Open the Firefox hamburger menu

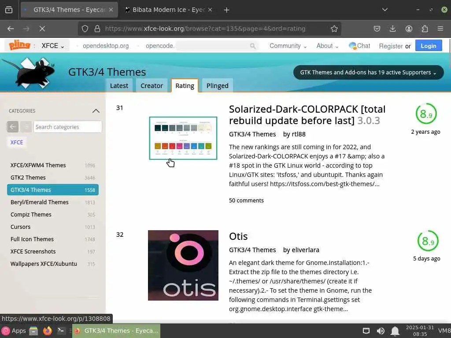tap(440, 29)
